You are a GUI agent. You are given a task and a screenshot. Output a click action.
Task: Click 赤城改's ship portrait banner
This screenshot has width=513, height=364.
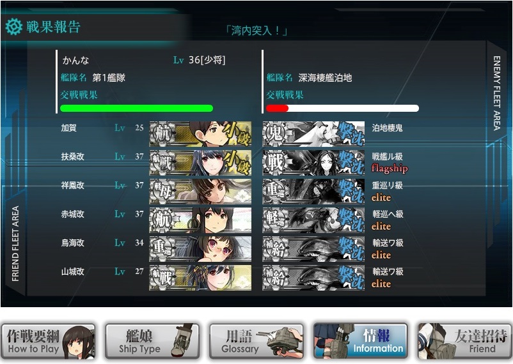[200, 220]
